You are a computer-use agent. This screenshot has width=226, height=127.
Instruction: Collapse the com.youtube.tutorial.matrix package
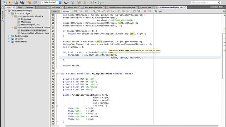point(12,16)
